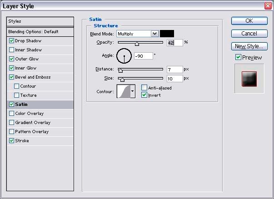Enable the Gradient Overlay checkbox

[x=11, y=123]
